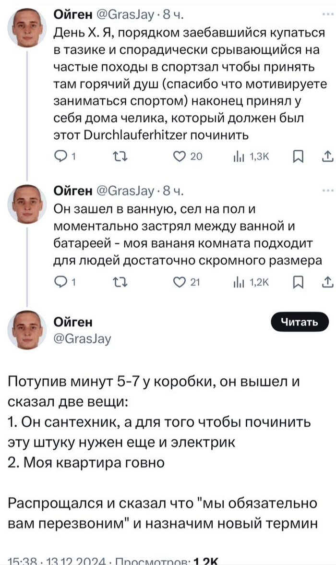Retweet the first tweet in thread

(118, 156)
